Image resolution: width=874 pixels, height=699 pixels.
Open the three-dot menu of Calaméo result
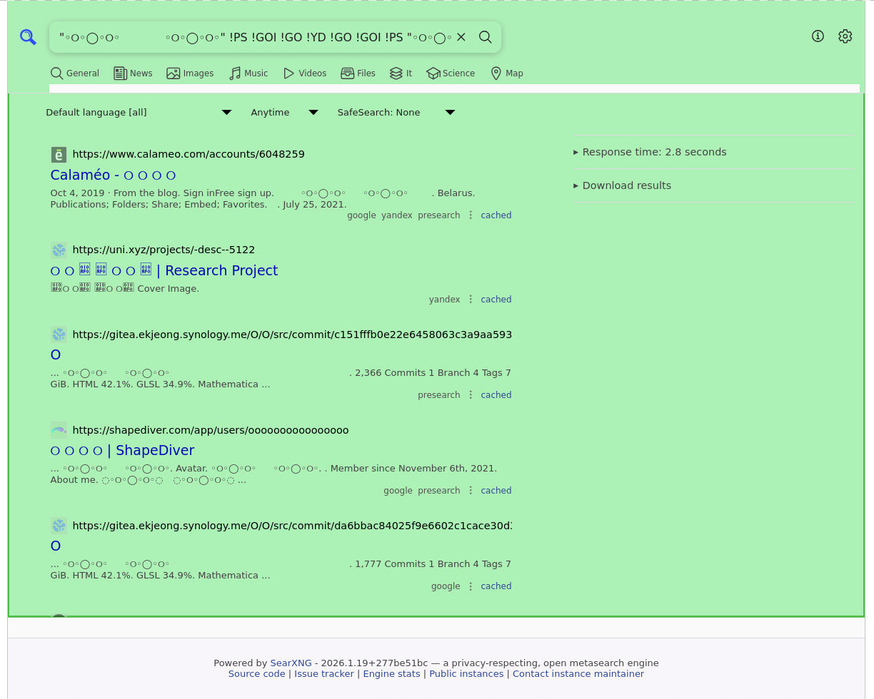click(x=471, y=215)
